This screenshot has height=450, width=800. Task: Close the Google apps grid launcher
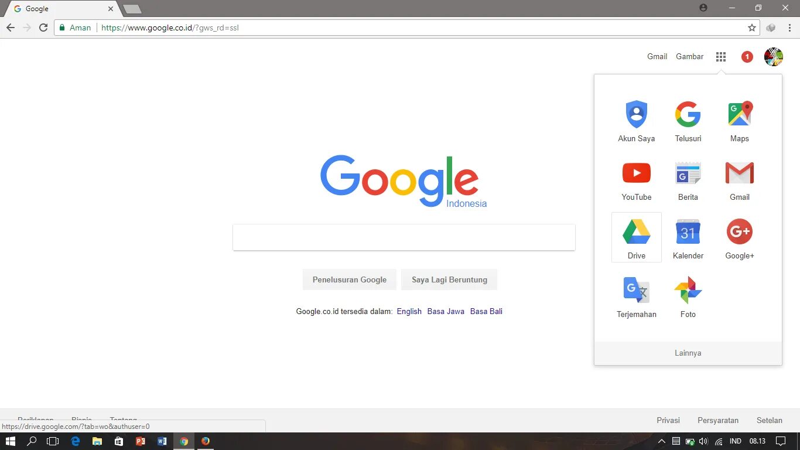tap(721, 57)
